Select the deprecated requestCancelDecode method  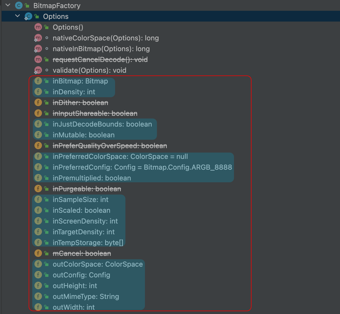[x=100, y=59]
